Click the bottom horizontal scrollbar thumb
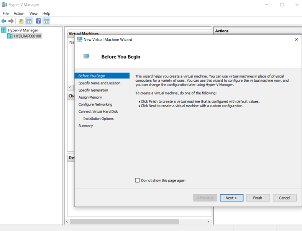 point(125,221)
